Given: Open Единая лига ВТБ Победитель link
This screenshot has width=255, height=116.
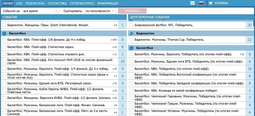Looking at the screenshot, I should pyautogui.click(x=189, y=61).
